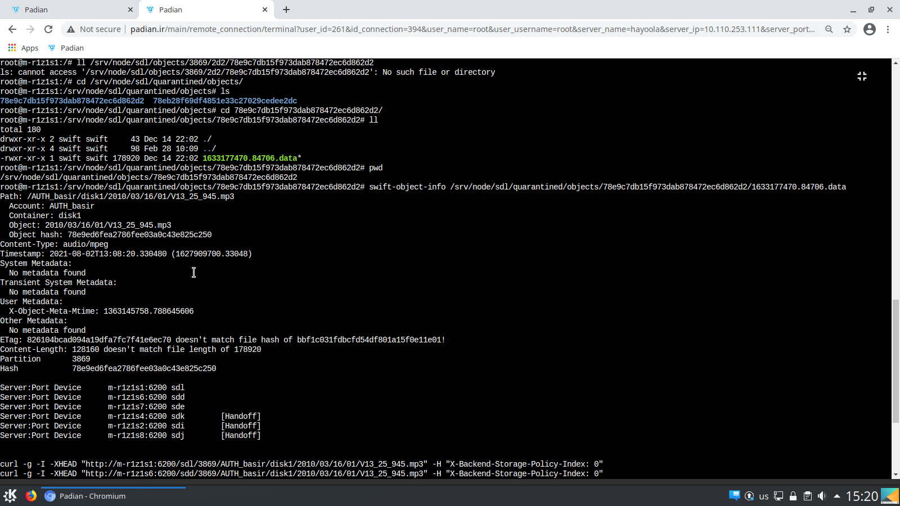Click the Container: disk1 line
This screenshot has width=900, height=506.
(x=45, y=215)
